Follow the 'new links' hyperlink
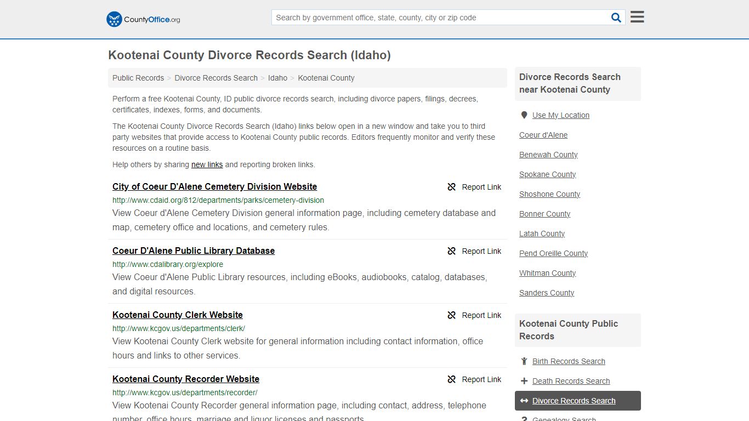 [x=207, y=164]
